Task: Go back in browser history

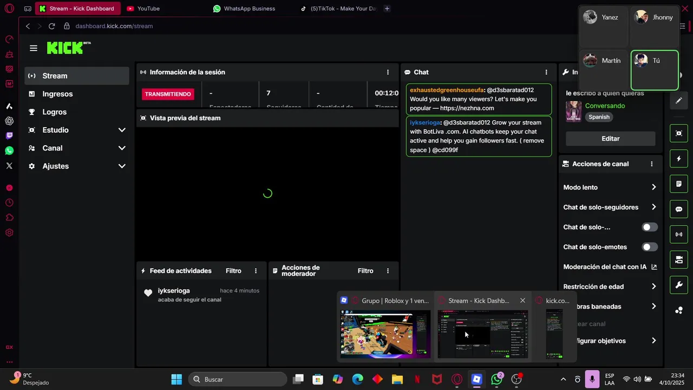Action: click(28, 26)
